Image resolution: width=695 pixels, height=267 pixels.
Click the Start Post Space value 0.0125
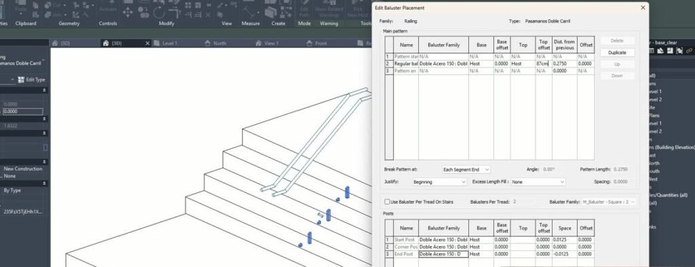(564, 240)
